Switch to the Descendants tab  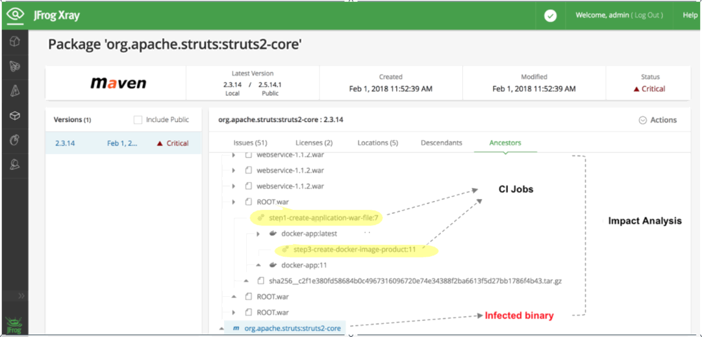pos(442,143)
